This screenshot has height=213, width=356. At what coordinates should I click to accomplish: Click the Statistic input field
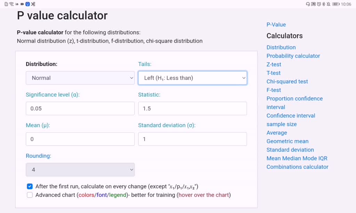(193, 108)
